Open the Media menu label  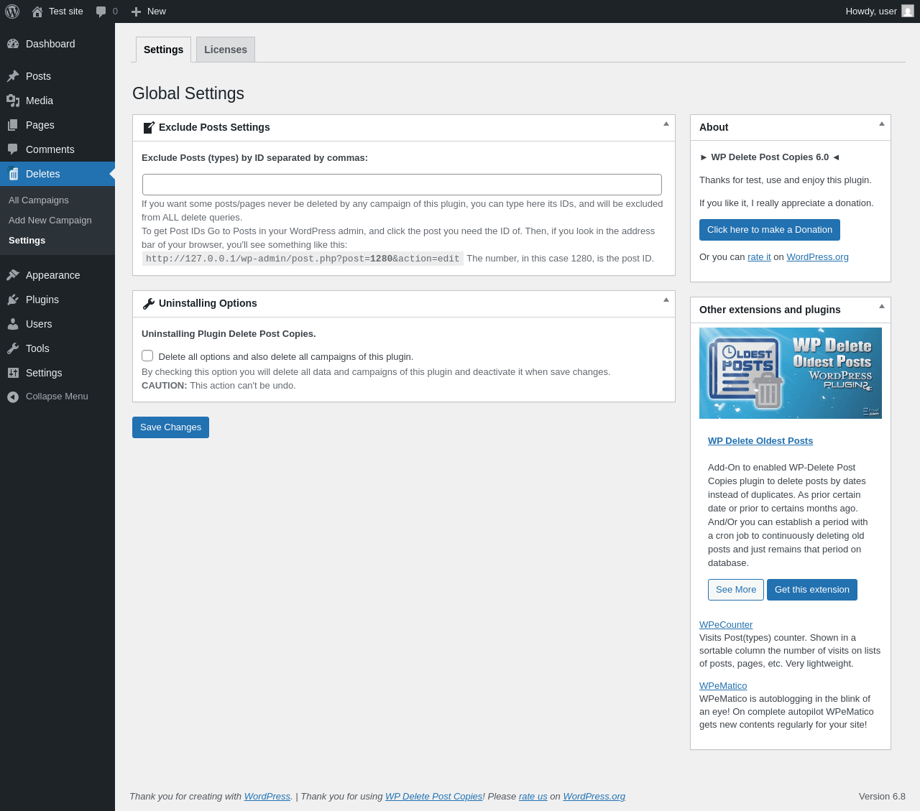[40, 101]
